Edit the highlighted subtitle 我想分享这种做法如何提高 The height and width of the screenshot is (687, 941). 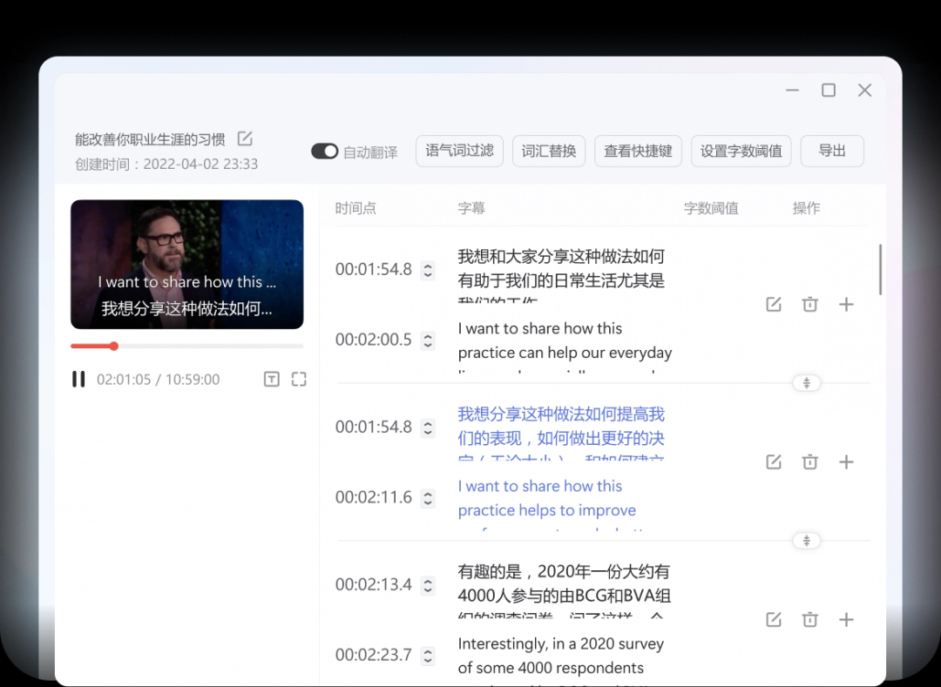point(774,461)
